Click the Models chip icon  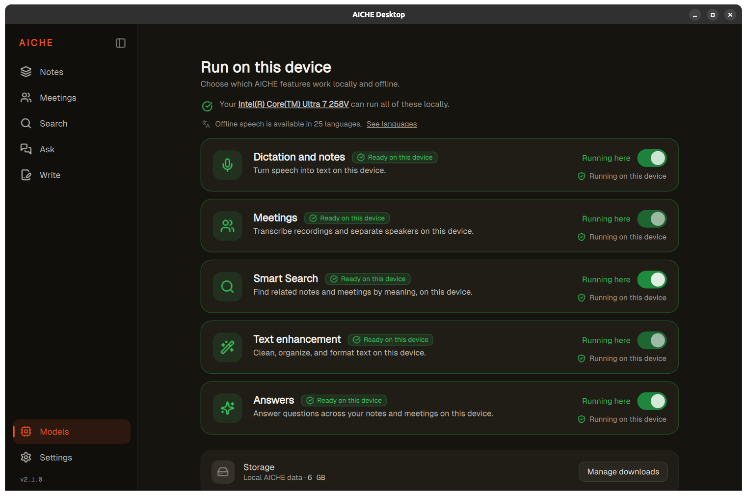click(26, 432)
